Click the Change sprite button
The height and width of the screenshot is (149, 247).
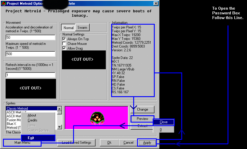click(142, 109)
